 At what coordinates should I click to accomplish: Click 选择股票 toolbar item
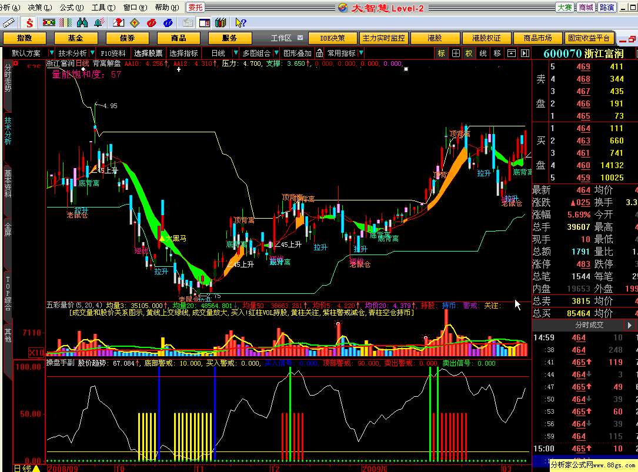pos(149,53)
